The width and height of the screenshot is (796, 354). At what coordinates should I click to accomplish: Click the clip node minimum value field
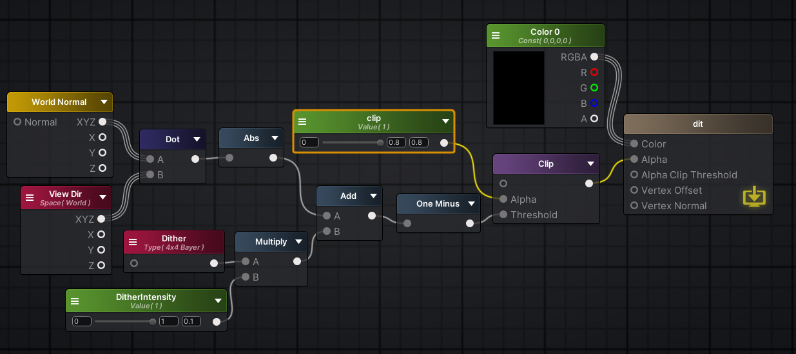(x=309, y=142)
